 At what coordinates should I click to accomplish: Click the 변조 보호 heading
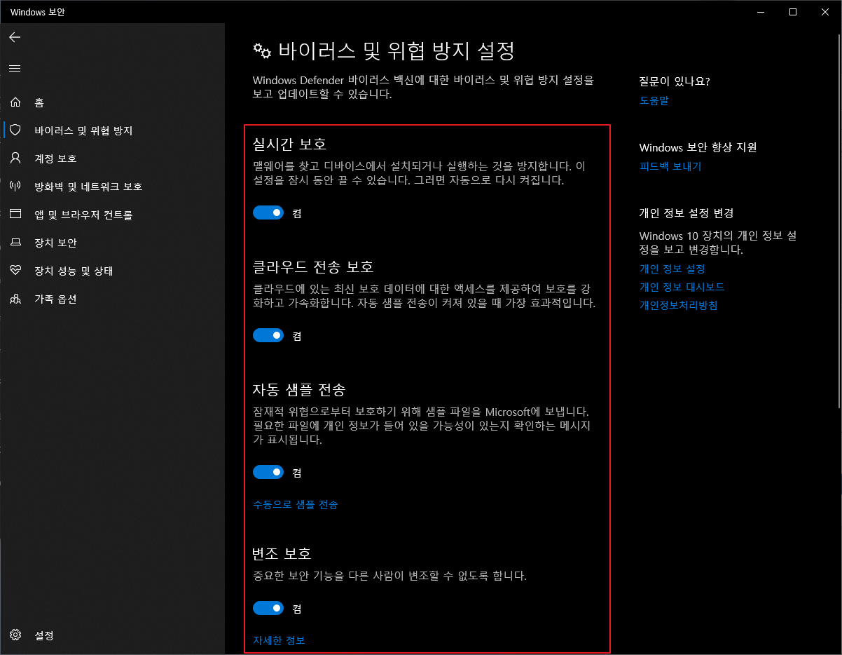click(x=282, y=553)
